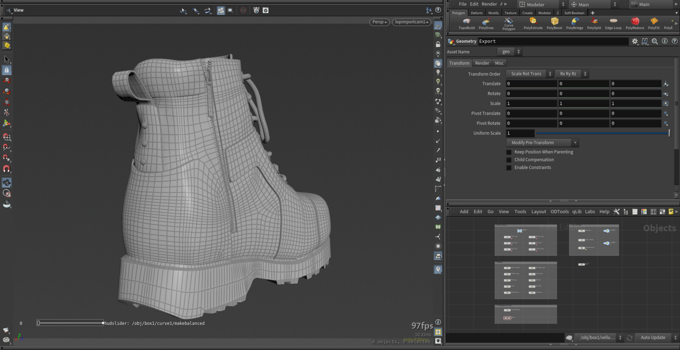Image resolution: width=680 pixels, height=350 pixels.
Task: Open the Deform shelf tab
Action: tap(476, 13)
